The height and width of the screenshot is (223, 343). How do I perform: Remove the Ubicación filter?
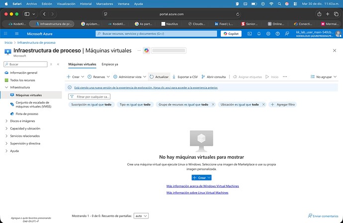263,105
